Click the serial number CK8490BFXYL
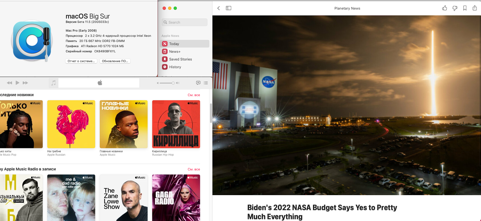Screen dimensions: 481x221 [105, 51]
